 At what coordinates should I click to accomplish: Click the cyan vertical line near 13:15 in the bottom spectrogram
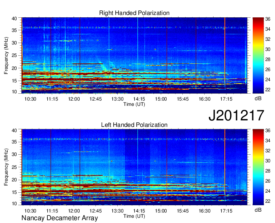click(109, 165)
